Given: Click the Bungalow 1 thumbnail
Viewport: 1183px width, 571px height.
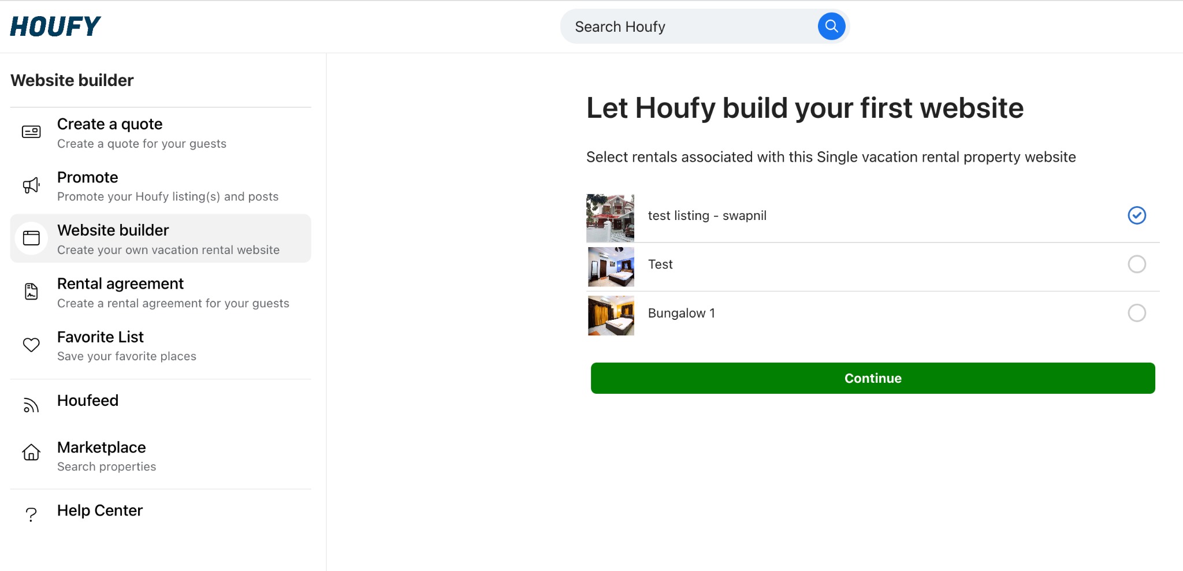Looking at the screenshot, I should [x=611, y=315].
